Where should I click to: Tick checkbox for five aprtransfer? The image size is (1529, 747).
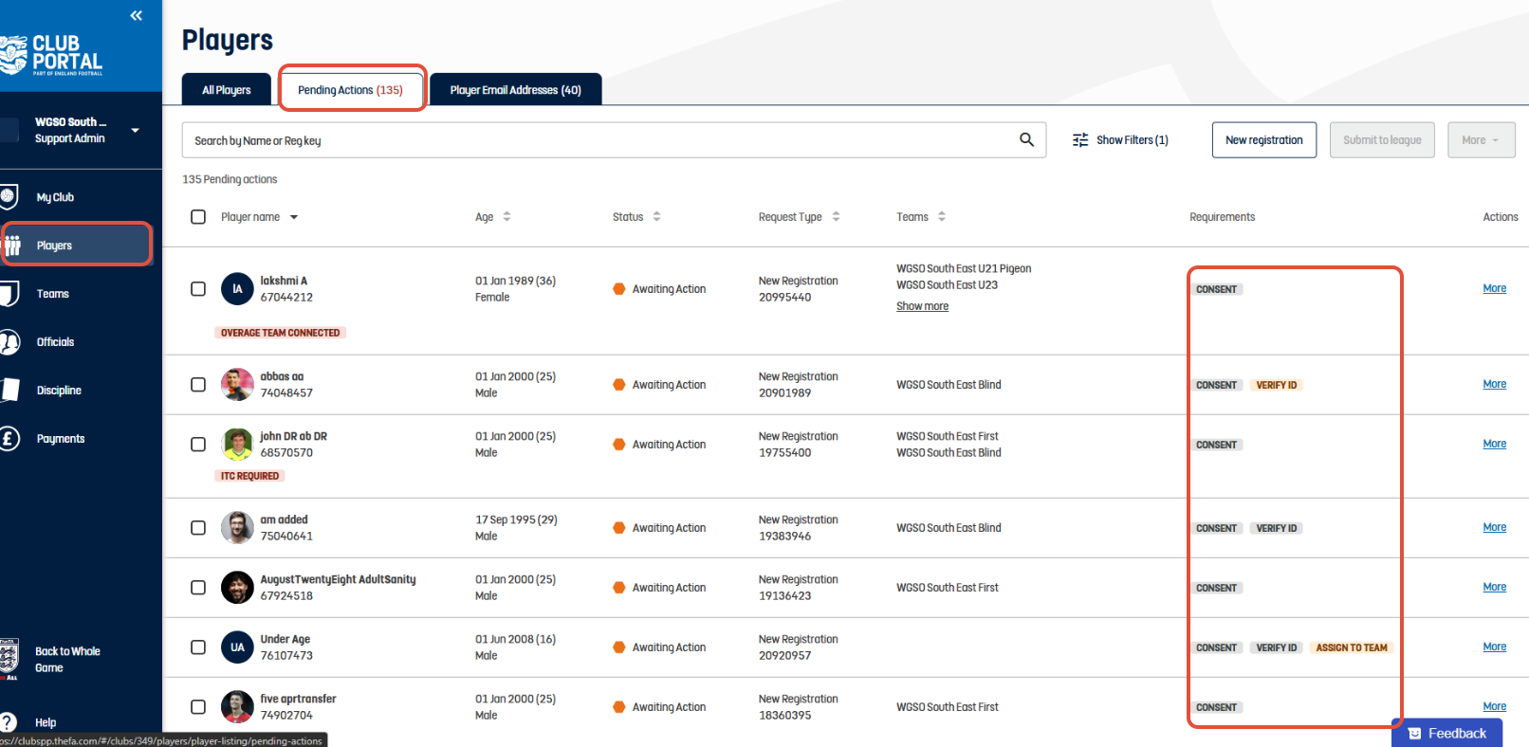click(198, 707)
